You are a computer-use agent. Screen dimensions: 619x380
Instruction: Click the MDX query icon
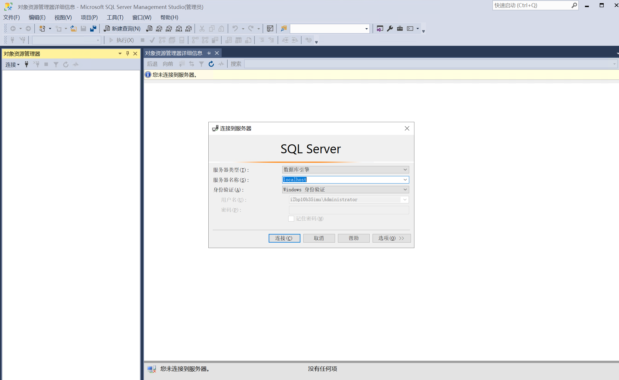pos(159,29)
